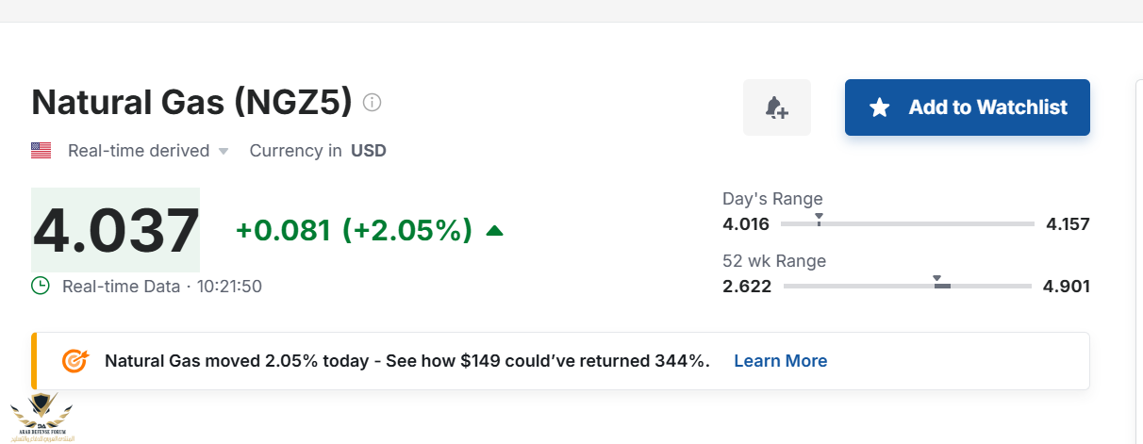Click the star icon in the Watchlist button

coord(879,107)
